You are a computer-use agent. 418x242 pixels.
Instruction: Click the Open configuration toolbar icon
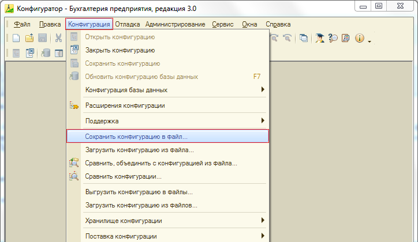pos(16,53)
